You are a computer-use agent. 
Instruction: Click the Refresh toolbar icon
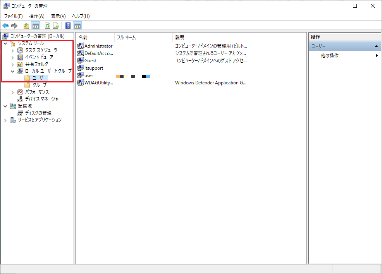47,26
